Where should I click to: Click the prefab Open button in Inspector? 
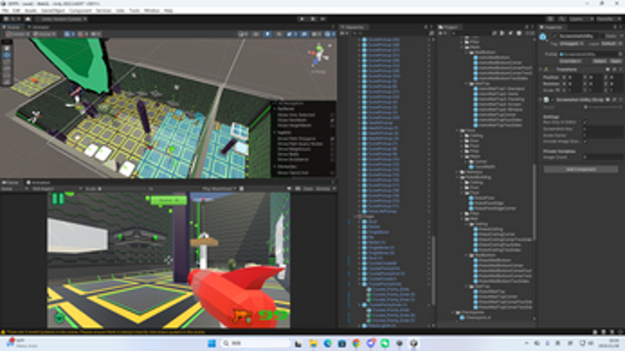tap(615, 61)
